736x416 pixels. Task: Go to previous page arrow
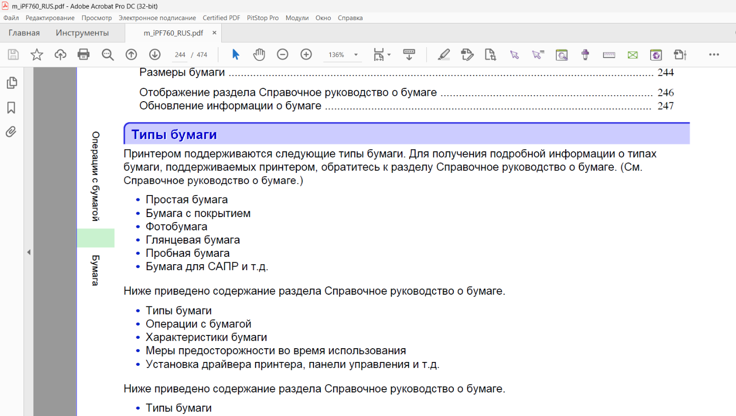point(131,55)
